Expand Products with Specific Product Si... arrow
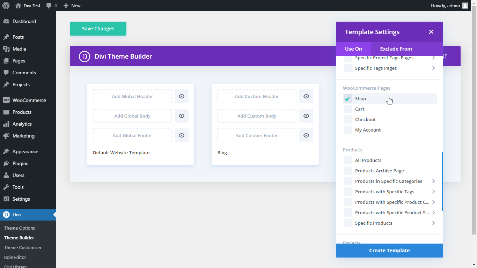The image size is (477, 268). click(x=433, y=213)
